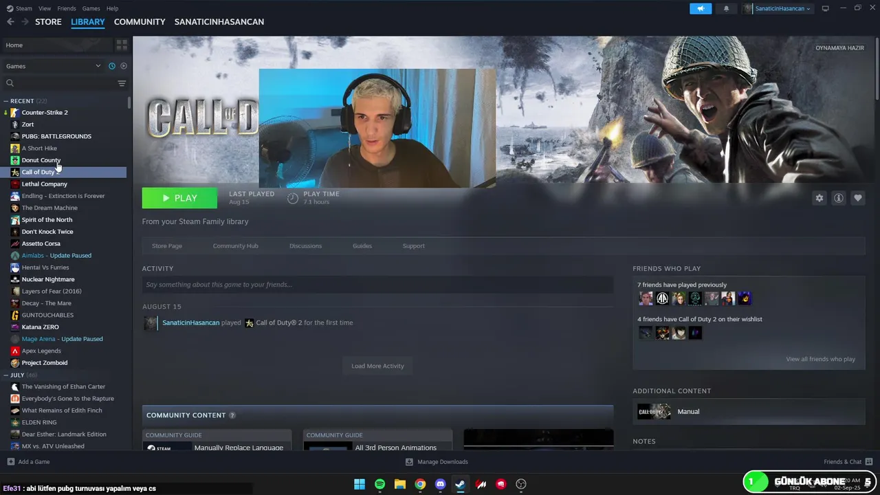
Task: Switch to the COMMUNITY tab
Action: tap(140, 22)
